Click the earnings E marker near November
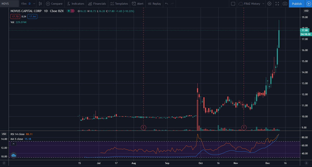This screenshot has width=312, height=167. pos(244,127)
